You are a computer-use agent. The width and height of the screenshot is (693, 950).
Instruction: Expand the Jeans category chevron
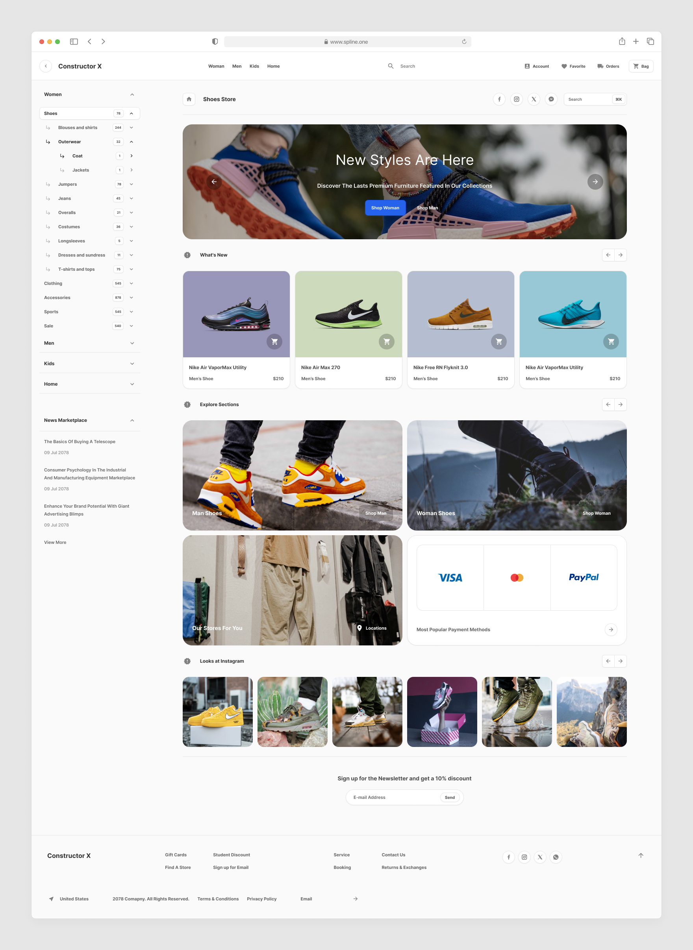click(x=131, y=199)
